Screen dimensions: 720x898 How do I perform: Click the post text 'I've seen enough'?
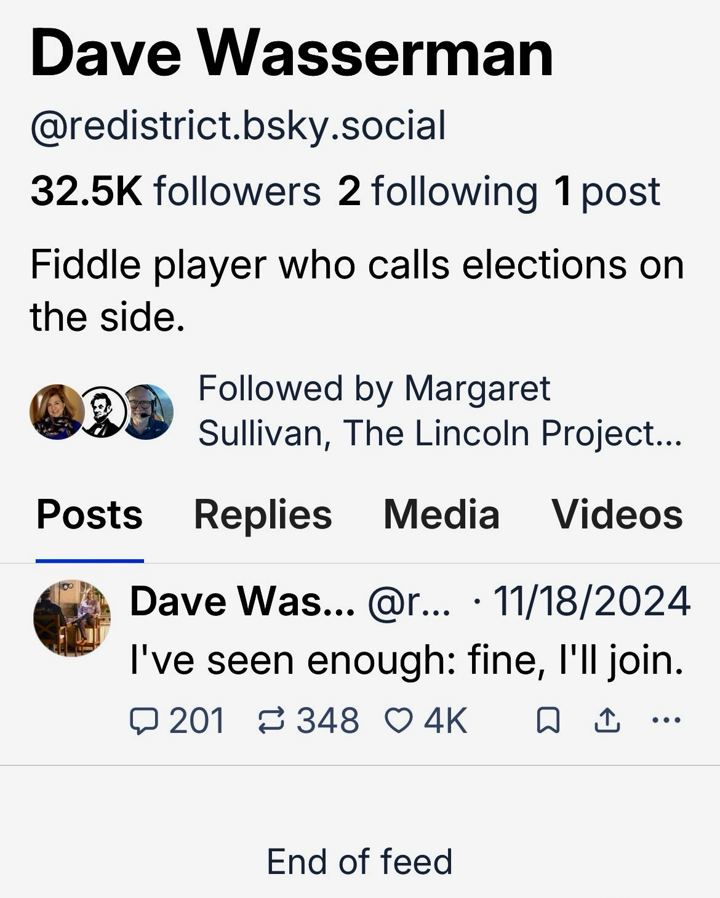point(406,660)
